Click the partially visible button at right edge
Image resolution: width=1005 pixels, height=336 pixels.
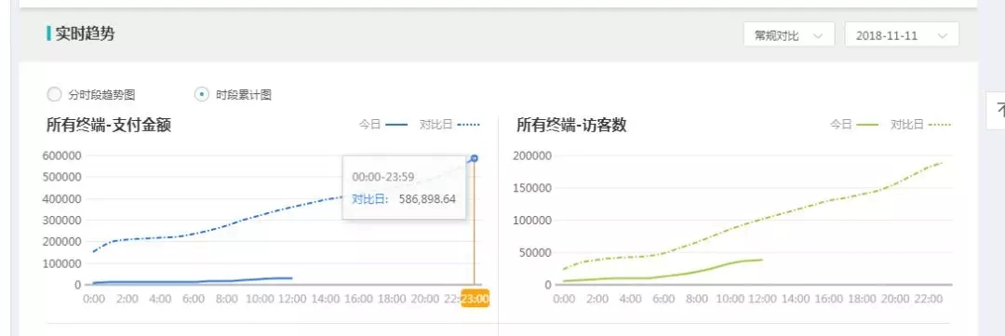pyautogui.click(x=996, y=111)
